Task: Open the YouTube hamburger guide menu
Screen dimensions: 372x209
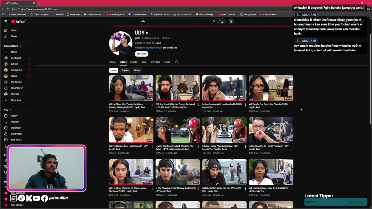Action: tap(6, 21)
